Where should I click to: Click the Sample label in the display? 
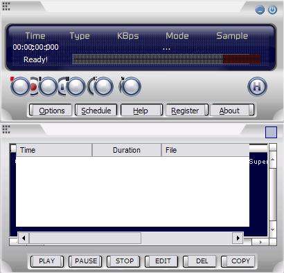[232, 36]
